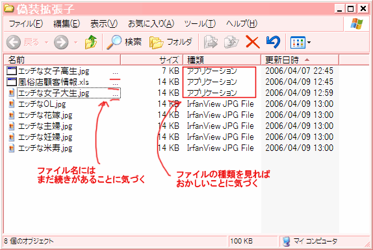The width and height of the screenshot is (373, 250).
Task: Maximize the 偽装拡張子 window
Action: click(x=351, y=9)
